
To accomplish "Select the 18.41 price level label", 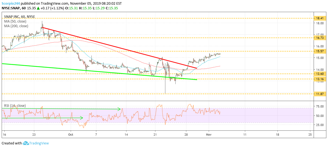I will [319, 18].
